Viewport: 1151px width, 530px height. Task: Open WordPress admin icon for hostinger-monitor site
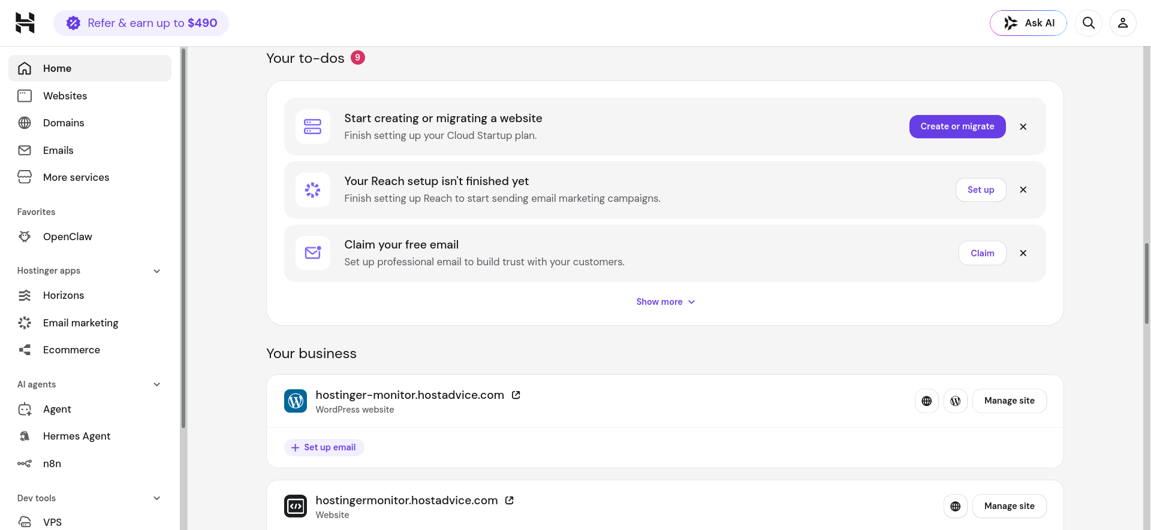tap(956, 401)
